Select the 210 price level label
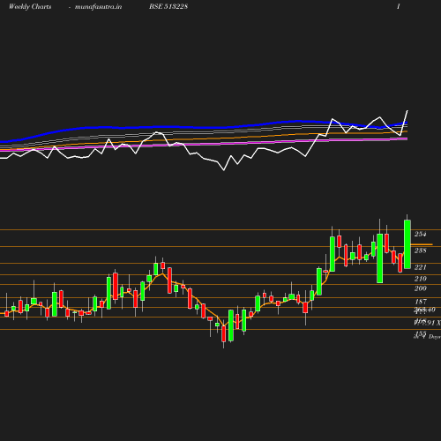Screen dimensions: 441x441 point(420,279)
